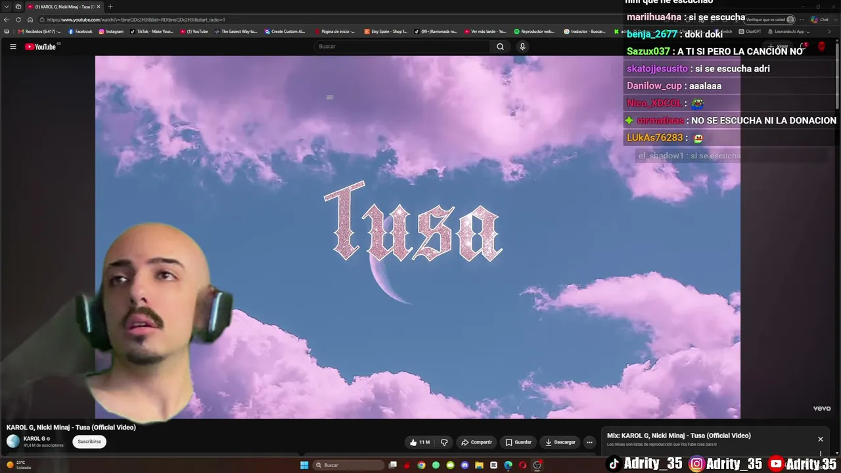Open the Facebook bookmark

coord(80,32)
